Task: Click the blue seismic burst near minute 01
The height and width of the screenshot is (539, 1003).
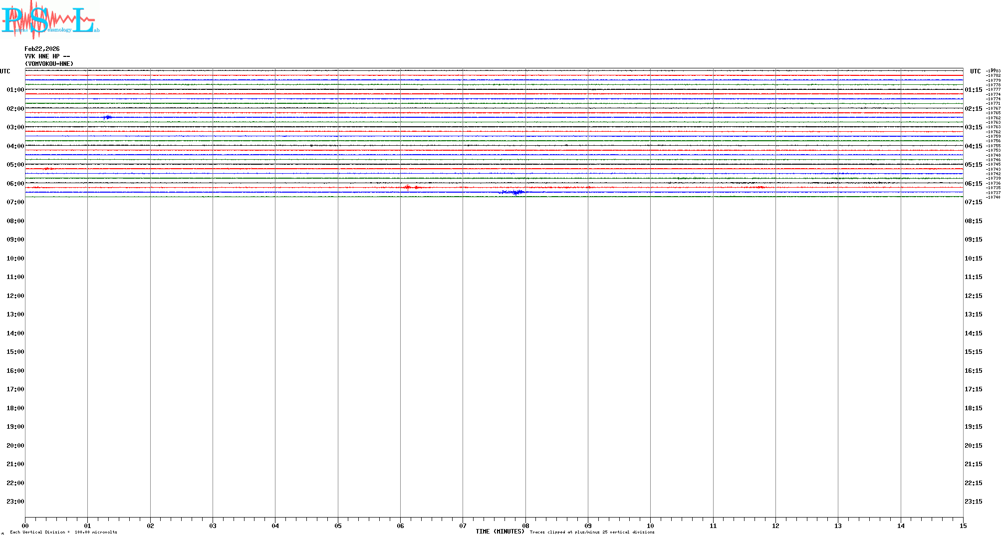Action: click(107, 117)
